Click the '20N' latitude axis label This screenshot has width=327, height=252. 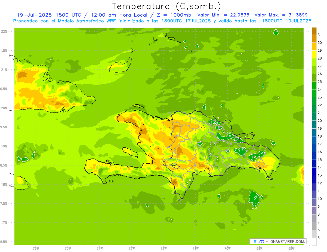click(4, 108)
